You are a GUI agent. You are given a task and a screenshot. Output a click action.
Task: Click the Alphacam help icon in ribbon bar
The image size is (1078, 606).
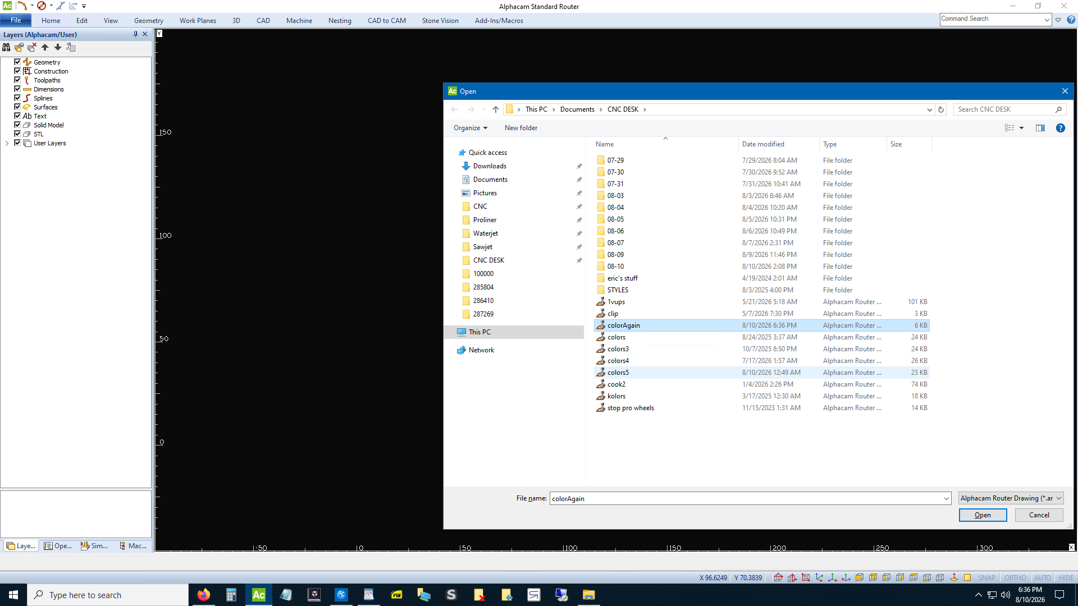[x=1071, y=20]
